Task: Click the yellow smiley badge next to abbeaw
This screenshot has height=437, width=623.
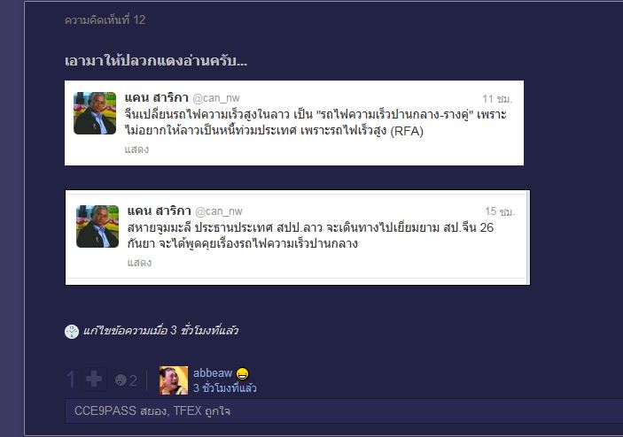Action: (x=242, y=373)
